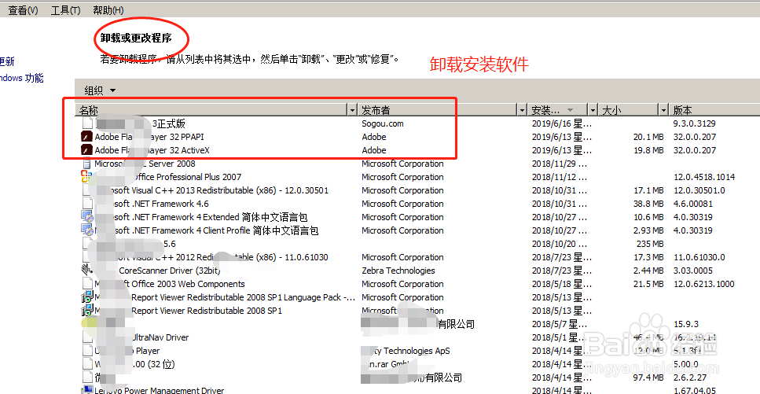Image resolution: width=760 pixels, height=394 pixels.
Task: Click the Lenovo Power Management Driver icon
Action: (86, 389)
